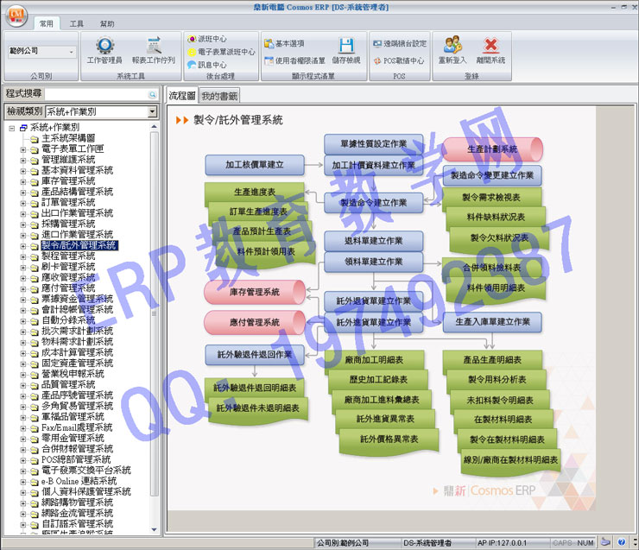Open 託外驗退件退回作業 flow box
This screenshot has height=550, width=639.
pos(255,355)
